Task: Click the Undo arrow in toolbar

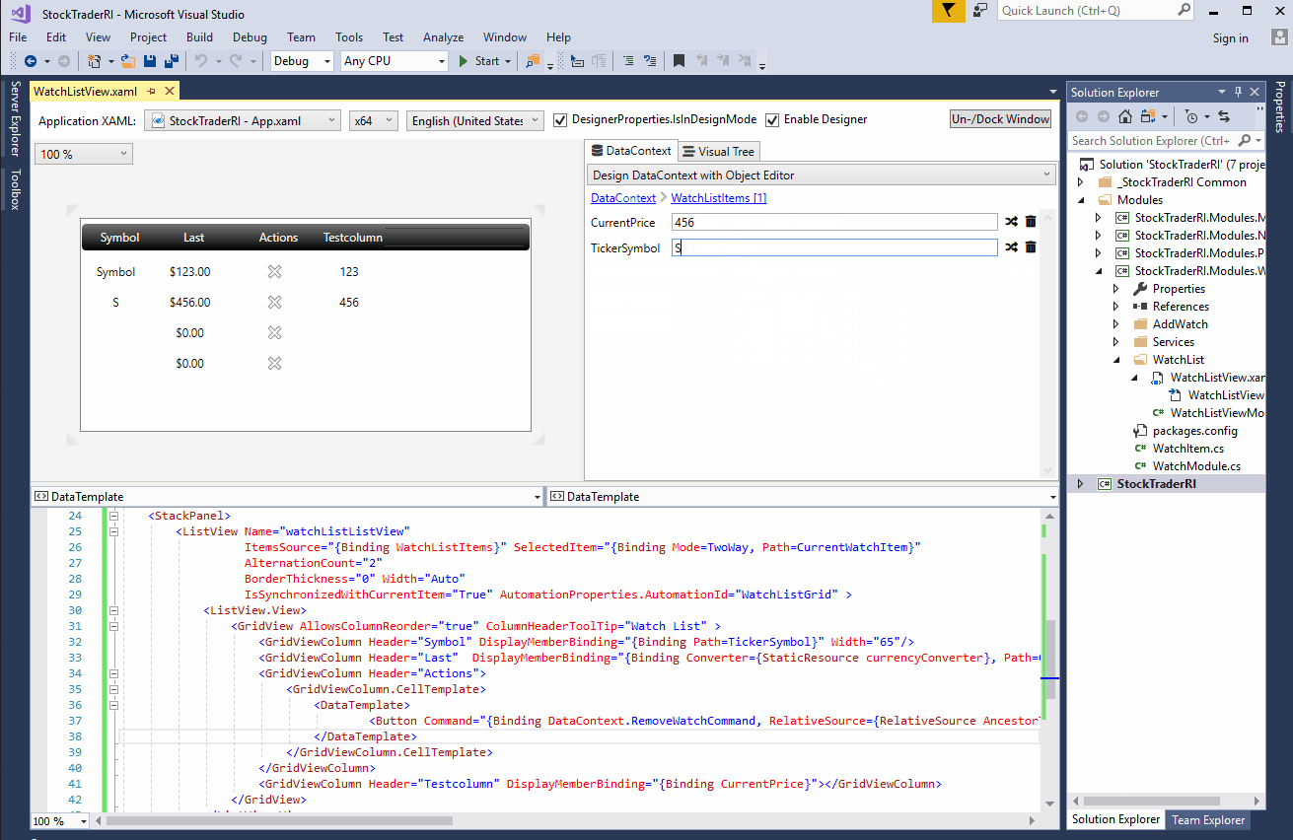Action: point(200,61)
